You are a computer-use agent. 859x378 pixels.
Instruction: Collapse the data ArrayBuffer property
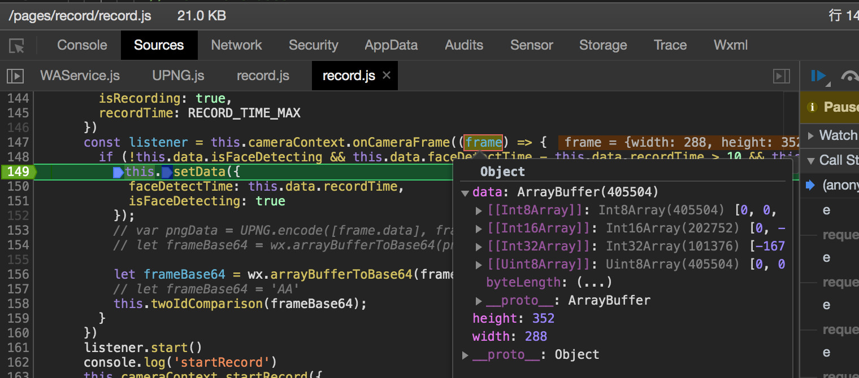[465, 192]
